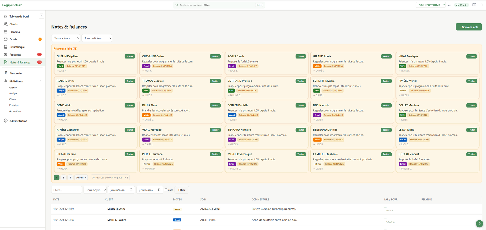Open the Praticiens statistics submenu item
The height and width of the screenshot is (230, 486).
click(x=14, y=105)
